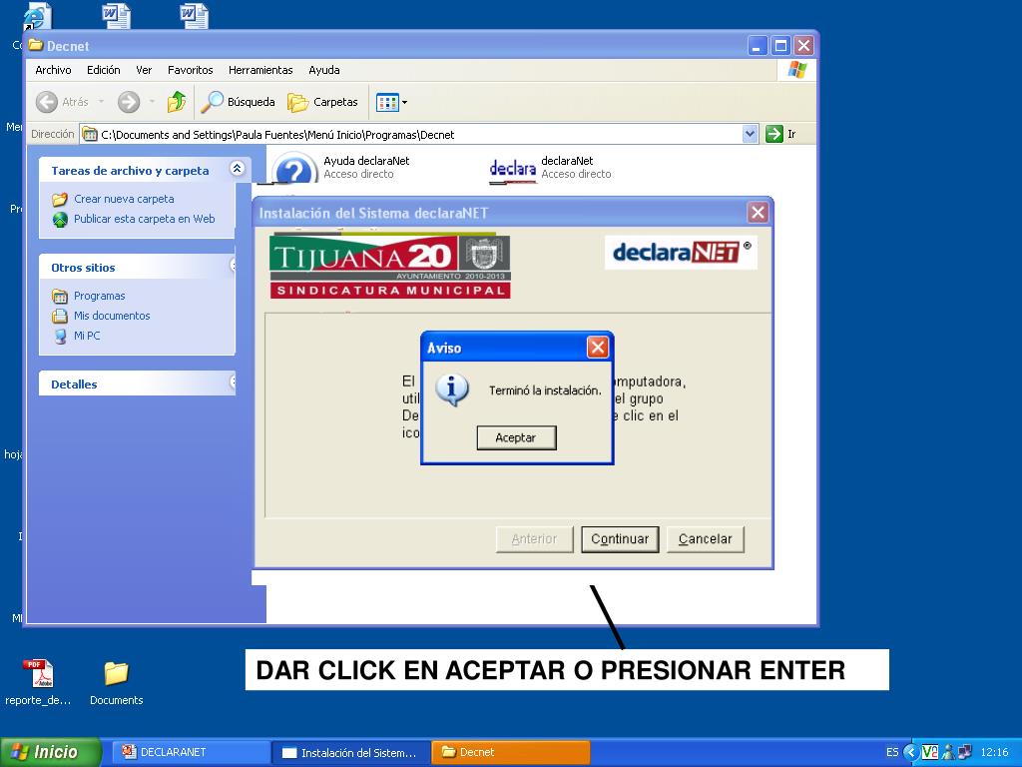Maximize the Decnet window
The width and height of the screenshot is (1022, 767).
pyautogui.click(x=780, y=46)
